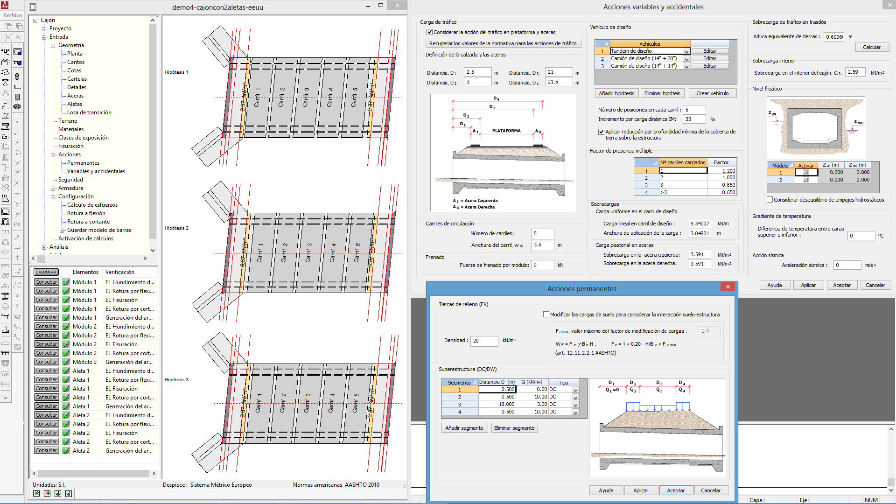Collapse the Geometría tree node
Viewport: 896px width, 504px height.
click(53, 46)
